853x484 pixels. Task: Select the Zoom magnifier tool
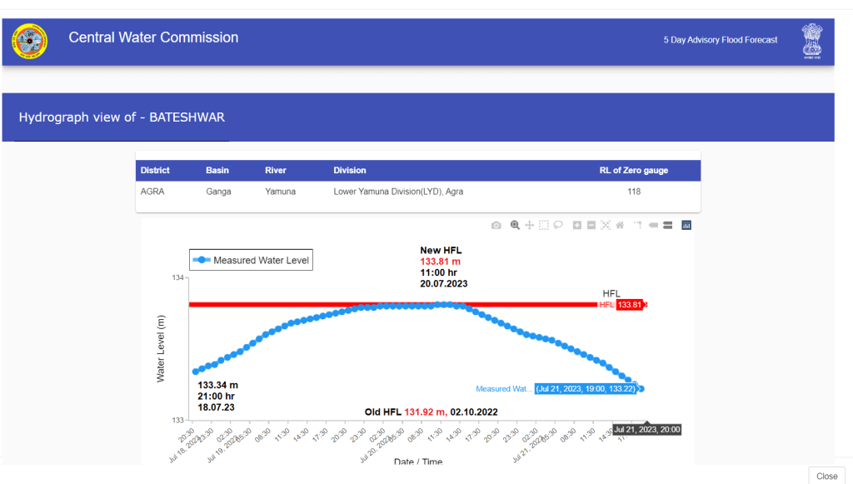(x=516, y=225)
